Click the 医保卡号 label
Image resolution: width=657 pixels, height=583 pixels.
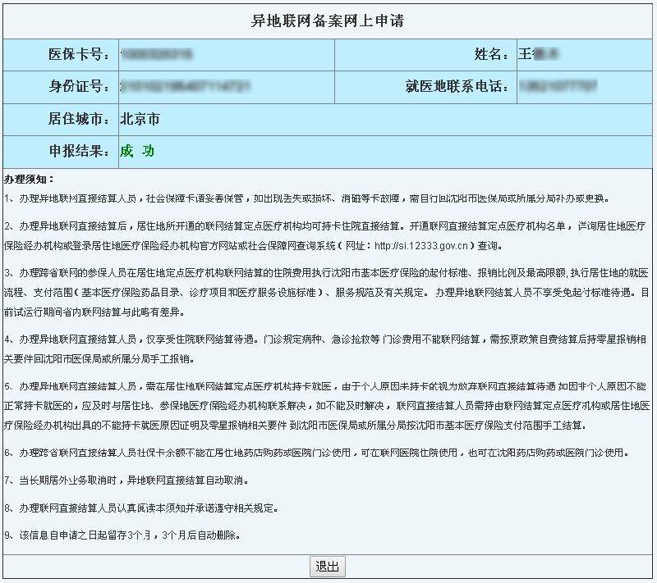tap(80, 55)
